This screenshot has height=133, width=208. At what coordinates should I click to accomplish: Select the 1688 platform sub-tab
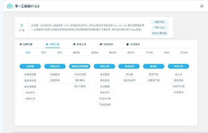[x=167, y=53]
